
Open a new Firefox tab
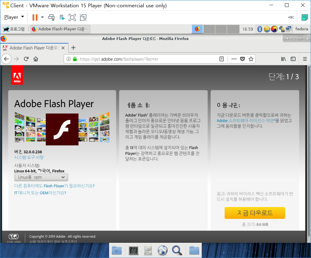pos(73,48)
